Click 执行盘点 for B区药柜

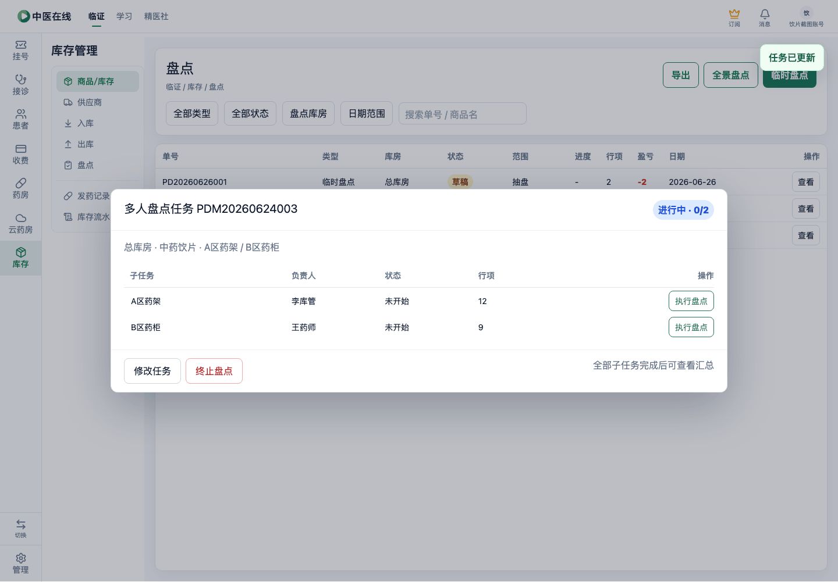[691, 327]
